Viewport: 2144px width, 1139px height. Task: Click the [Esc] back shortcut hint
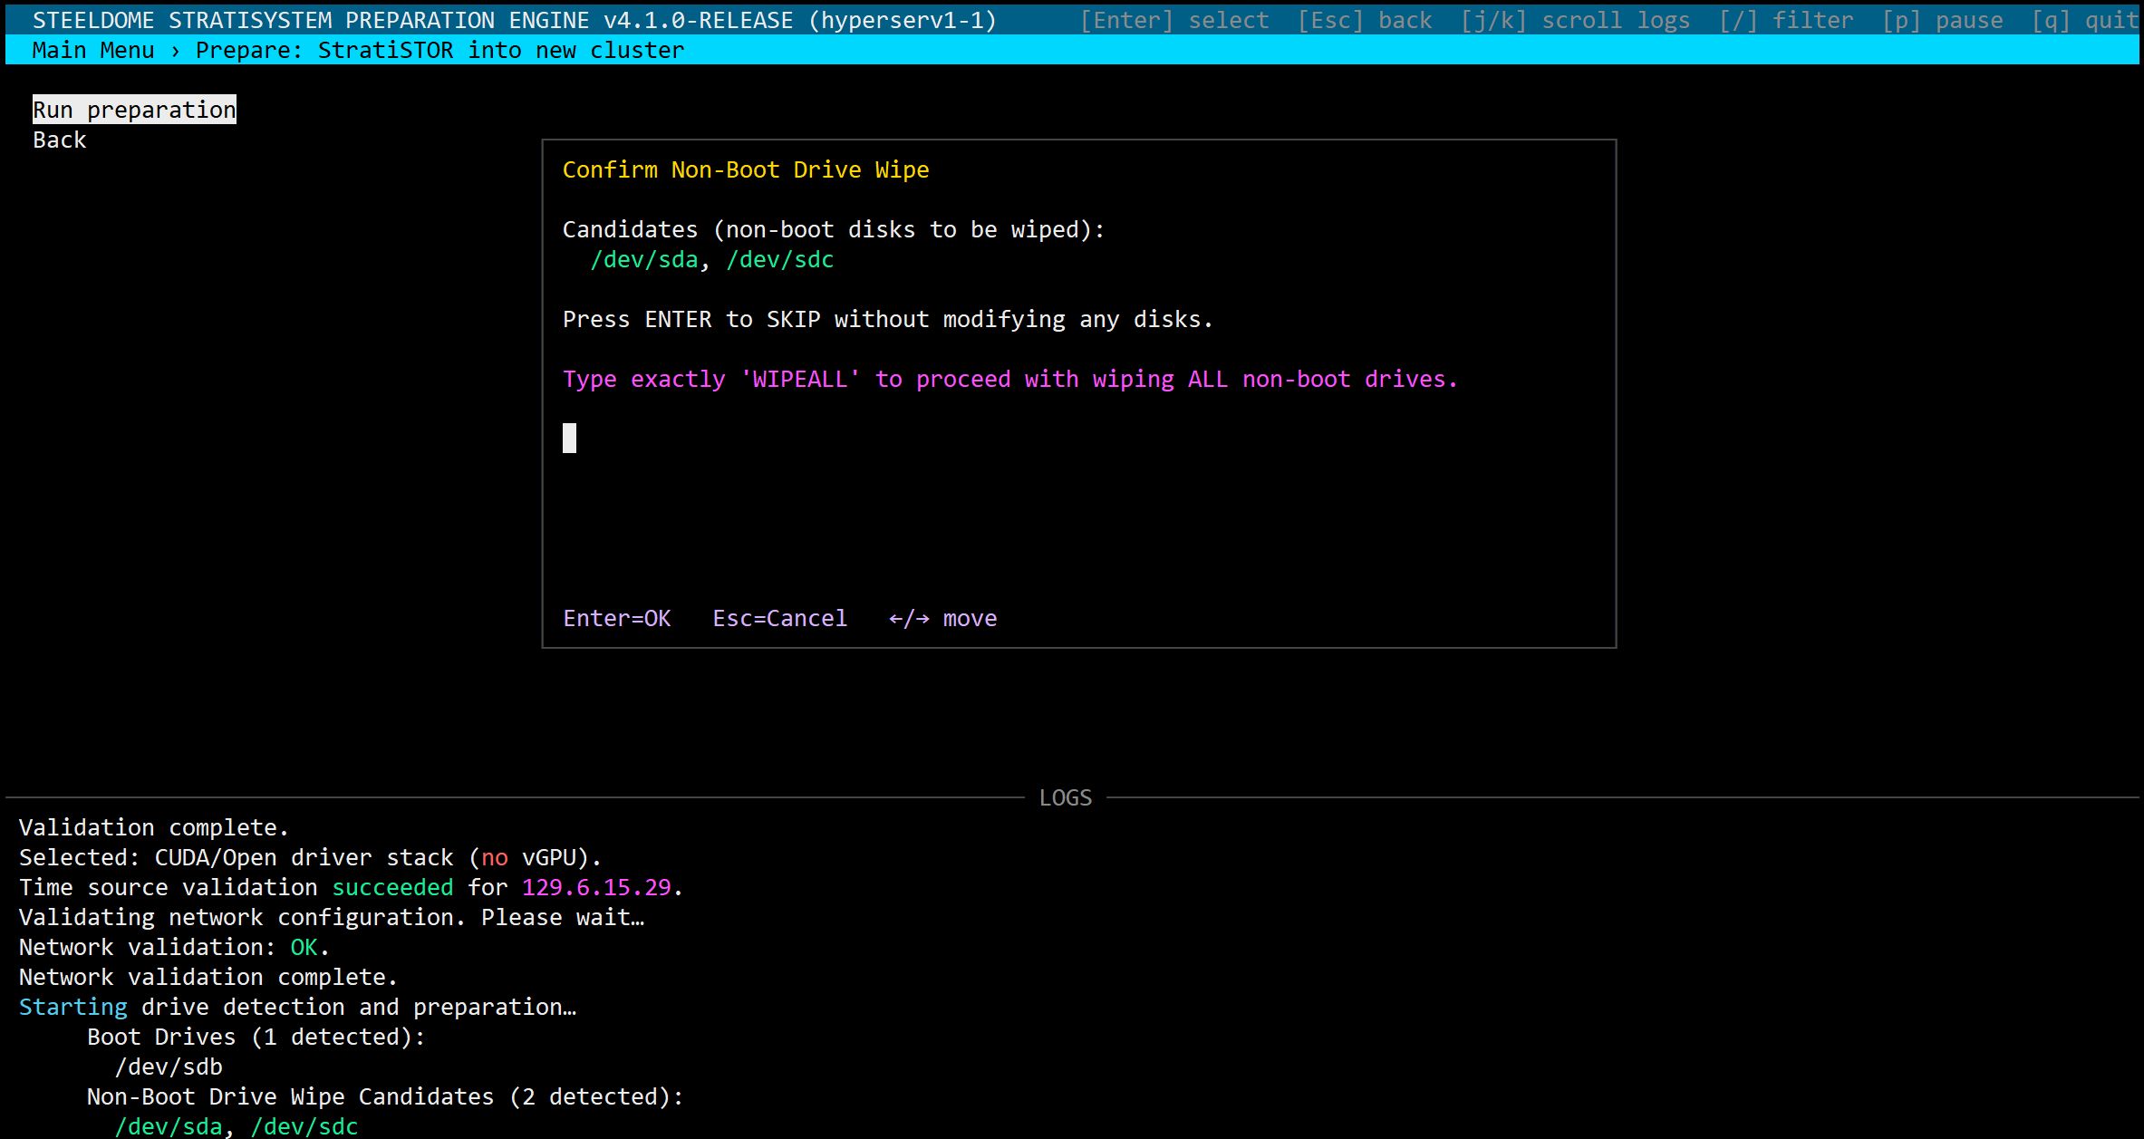1365,20
